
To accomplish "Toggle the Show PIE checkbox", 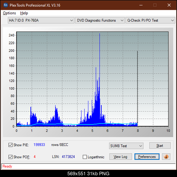I will pyautogui.click(x=11, y=145).
